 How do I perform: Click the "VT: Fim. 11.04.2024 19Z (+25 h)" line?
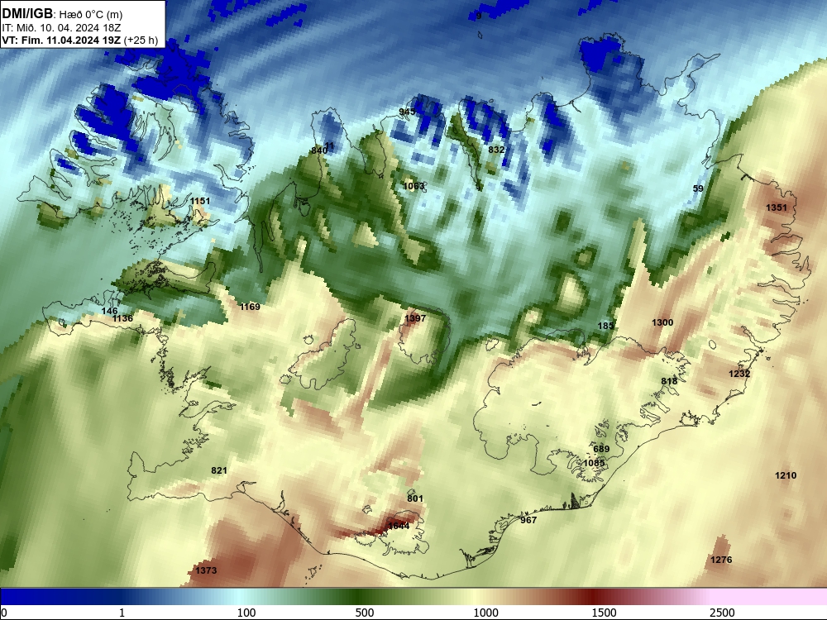click(79, 40)
